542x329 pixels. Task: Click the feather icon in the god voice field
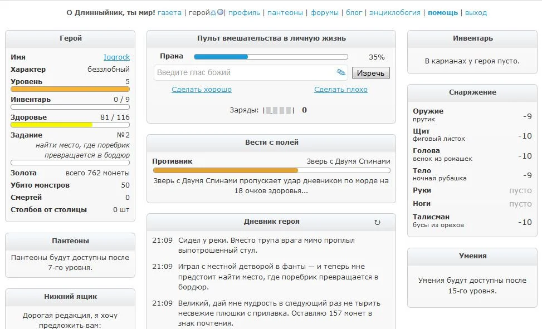point(341,72)
